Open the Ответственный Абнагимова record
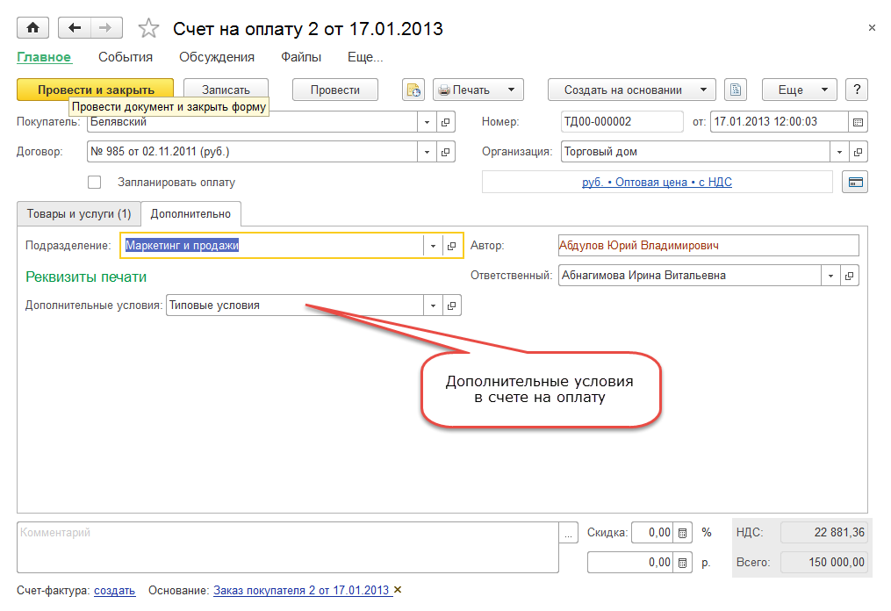This screenshot has width=891, height=611. click(850, 276)
